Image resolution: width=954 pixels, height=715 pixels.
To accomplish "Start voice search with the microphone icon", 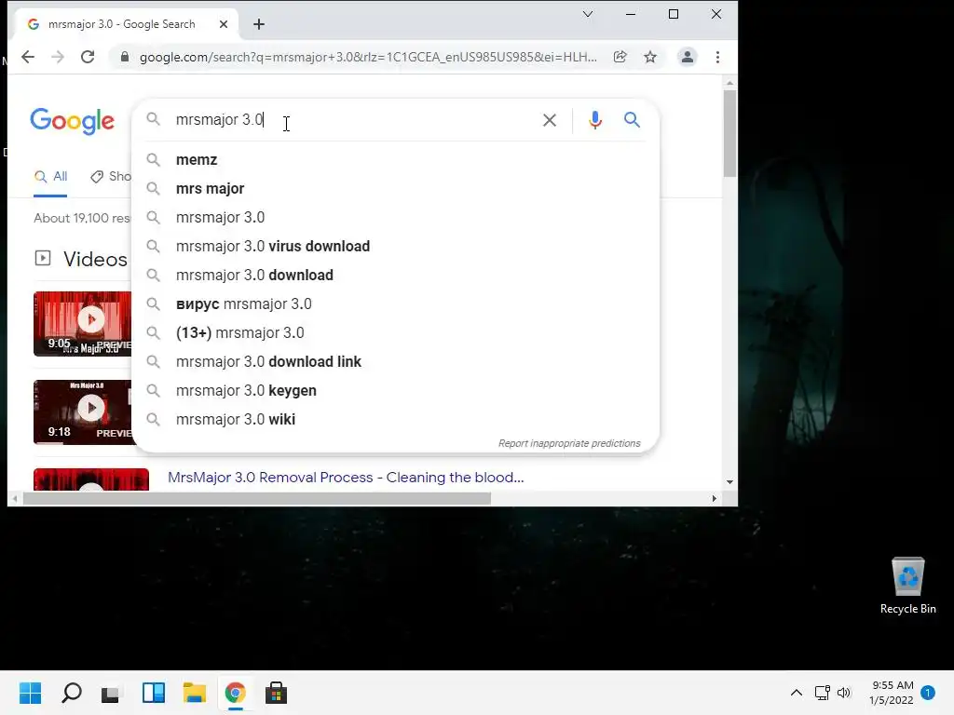I will (x=595, y=120).
